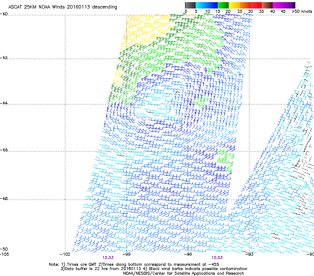Click the legend tick label '30'

click(250, 11)
